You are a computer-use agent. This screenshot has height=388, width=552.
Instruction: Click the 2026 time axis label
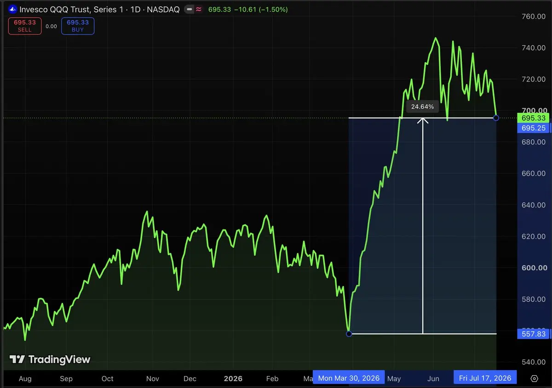(x=233, y=379)
